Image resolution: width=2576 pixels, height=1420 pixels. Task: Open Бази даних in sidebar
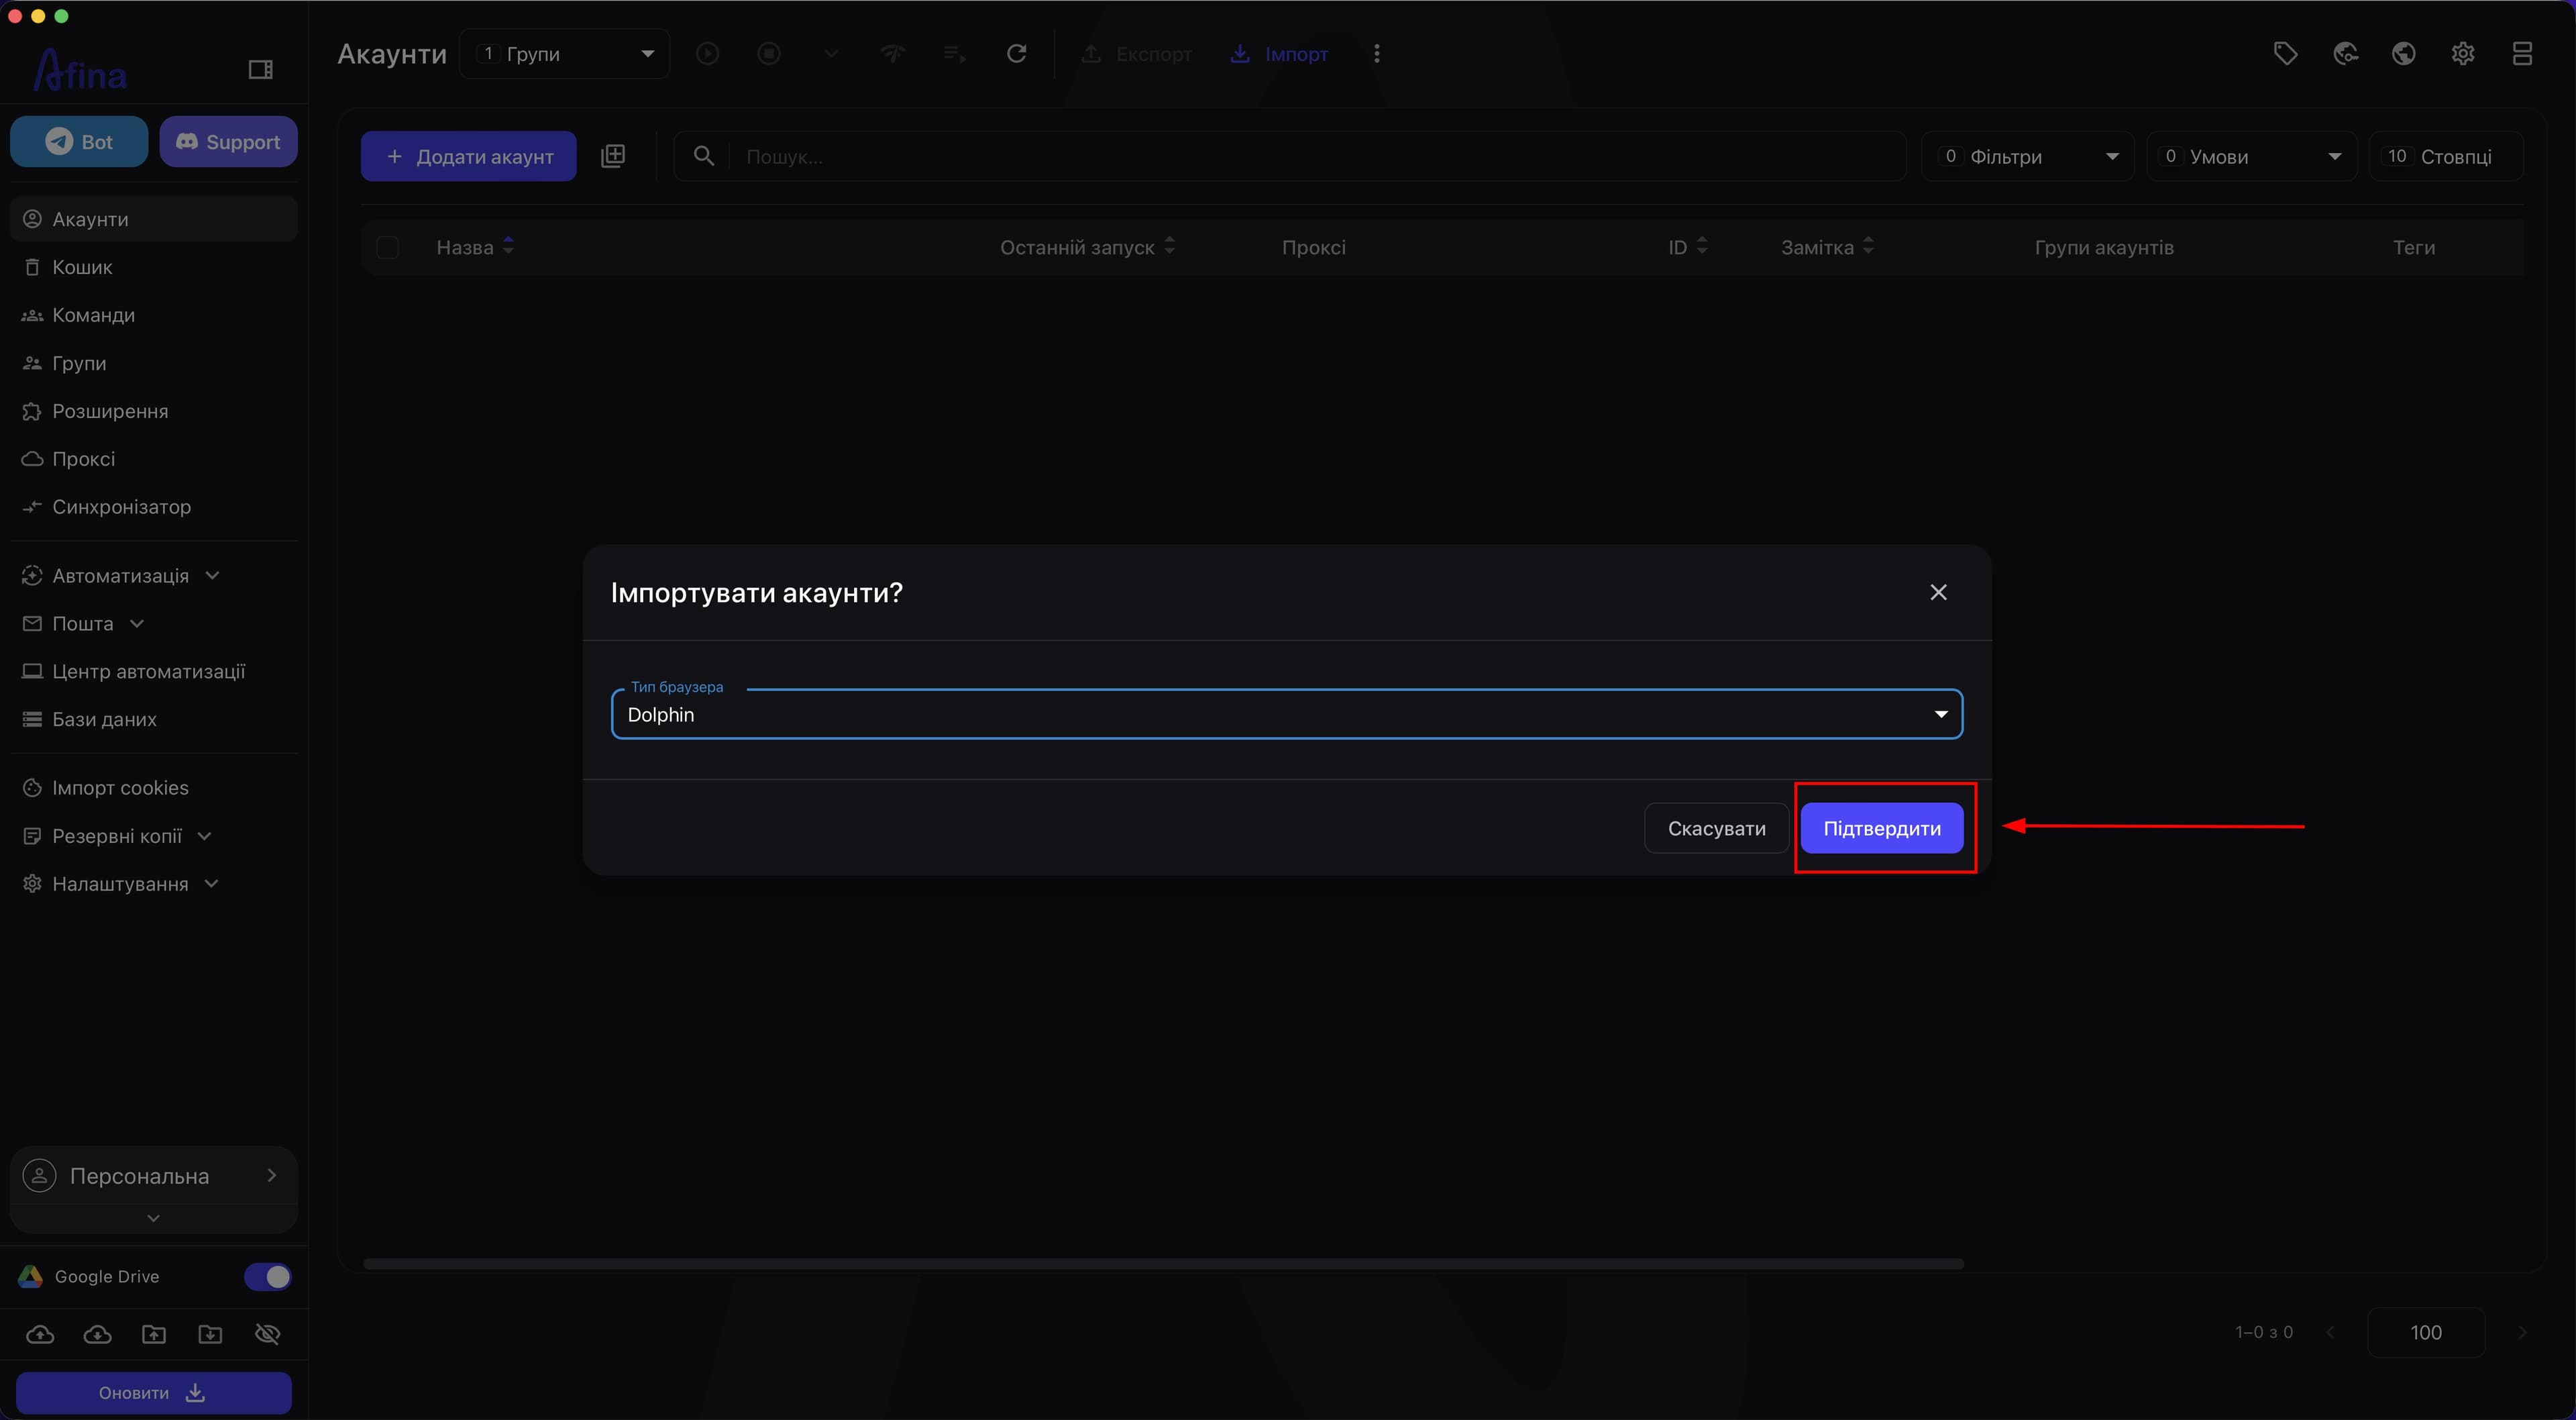tap(154, 719)
